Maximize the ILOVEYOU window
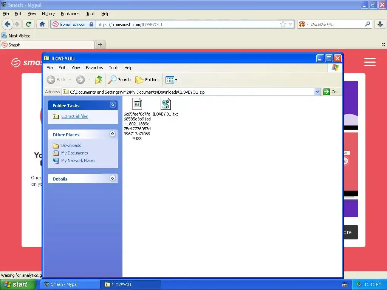 329,59
